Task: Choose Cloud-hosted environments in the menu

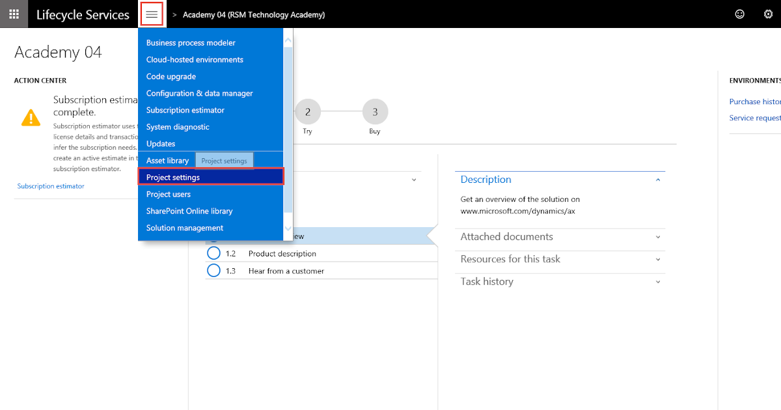Action: click(x=194, y=59)
